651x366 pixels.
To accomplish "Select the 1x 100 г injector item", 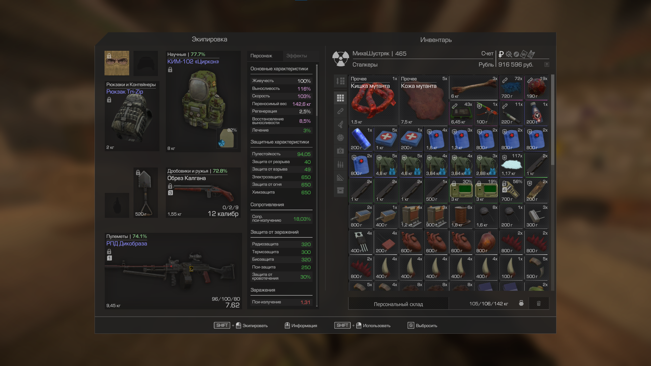I will coord(486,113).
